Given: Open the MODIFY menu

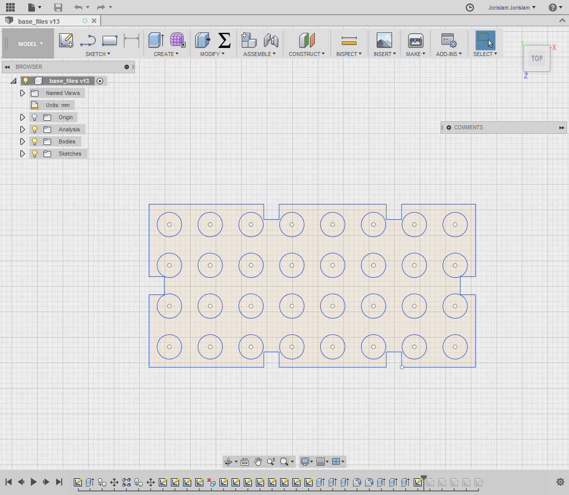Looking at the screenshot, I should pyautogui.click(x=212, y=54).
